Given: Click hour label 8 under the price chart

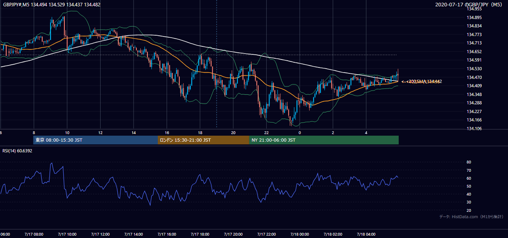Looking at the screenshot, I should [34, 133].
